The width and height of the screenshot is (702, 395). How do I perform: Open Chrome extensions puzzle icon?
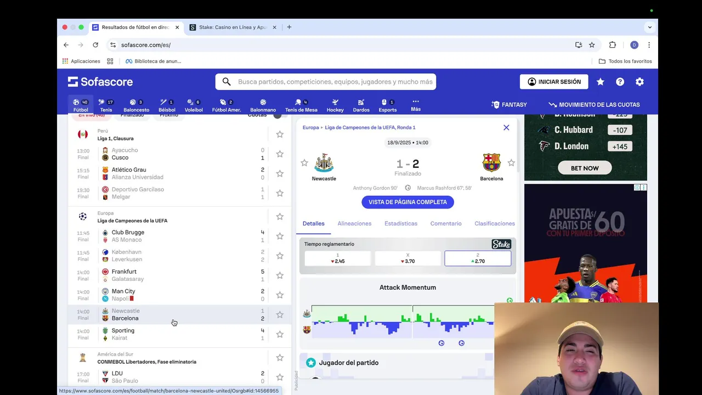[613, 45]
